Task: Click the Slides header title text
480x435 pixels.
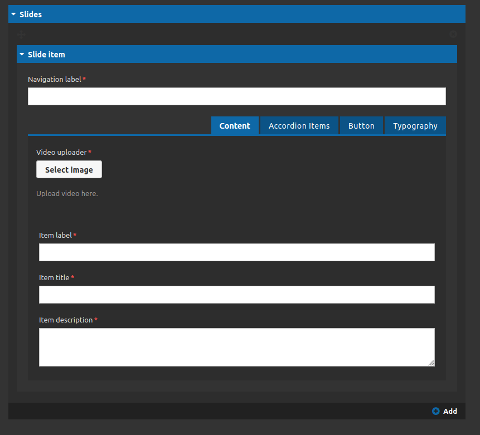Action: click(x=31, y=14)
